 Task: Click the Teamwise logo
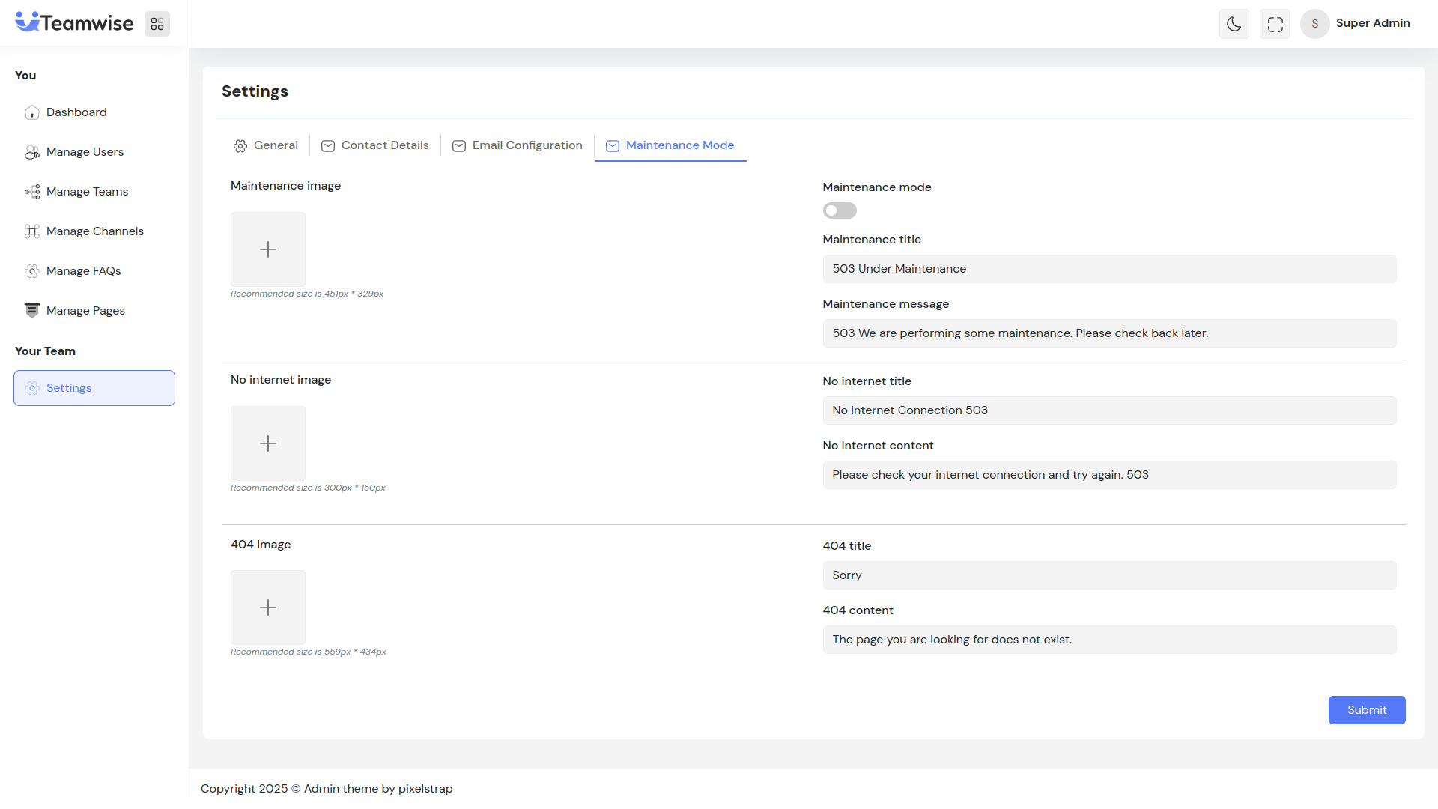pyautogui.click(x=74, y=23)
